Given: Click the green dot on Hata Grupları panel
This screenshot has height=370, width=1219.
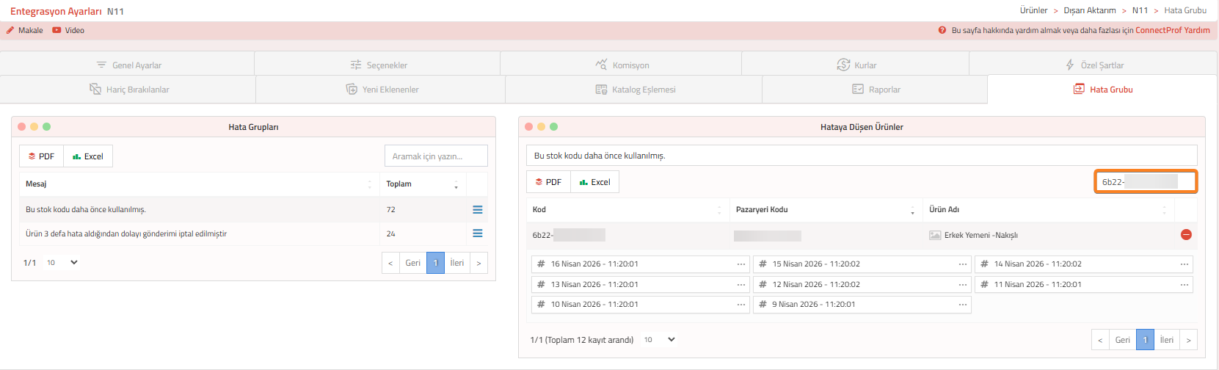Looking at the screenshot, I should [47, 127].
